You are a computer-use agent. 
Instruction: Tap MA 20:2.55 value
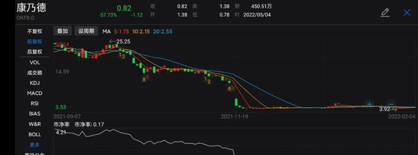tap(163, 32)
